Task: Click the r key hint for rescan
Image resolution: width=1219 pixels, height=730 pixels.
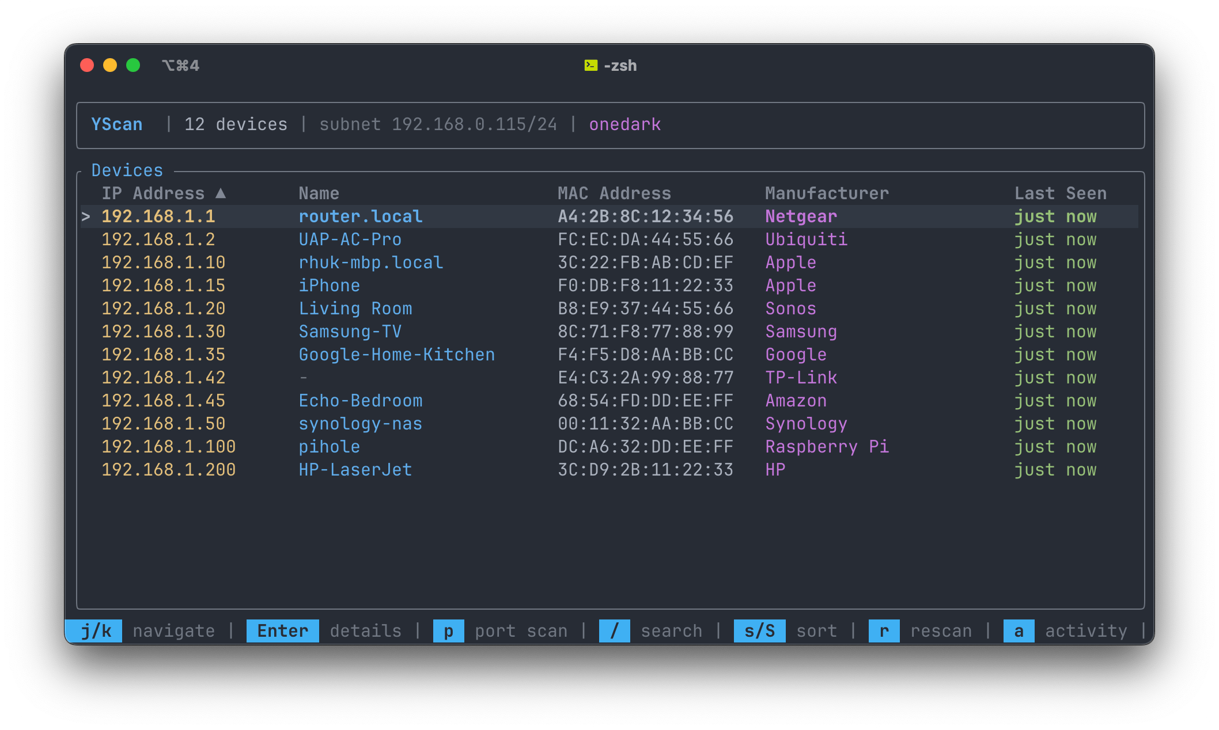Action: (884, 631)
